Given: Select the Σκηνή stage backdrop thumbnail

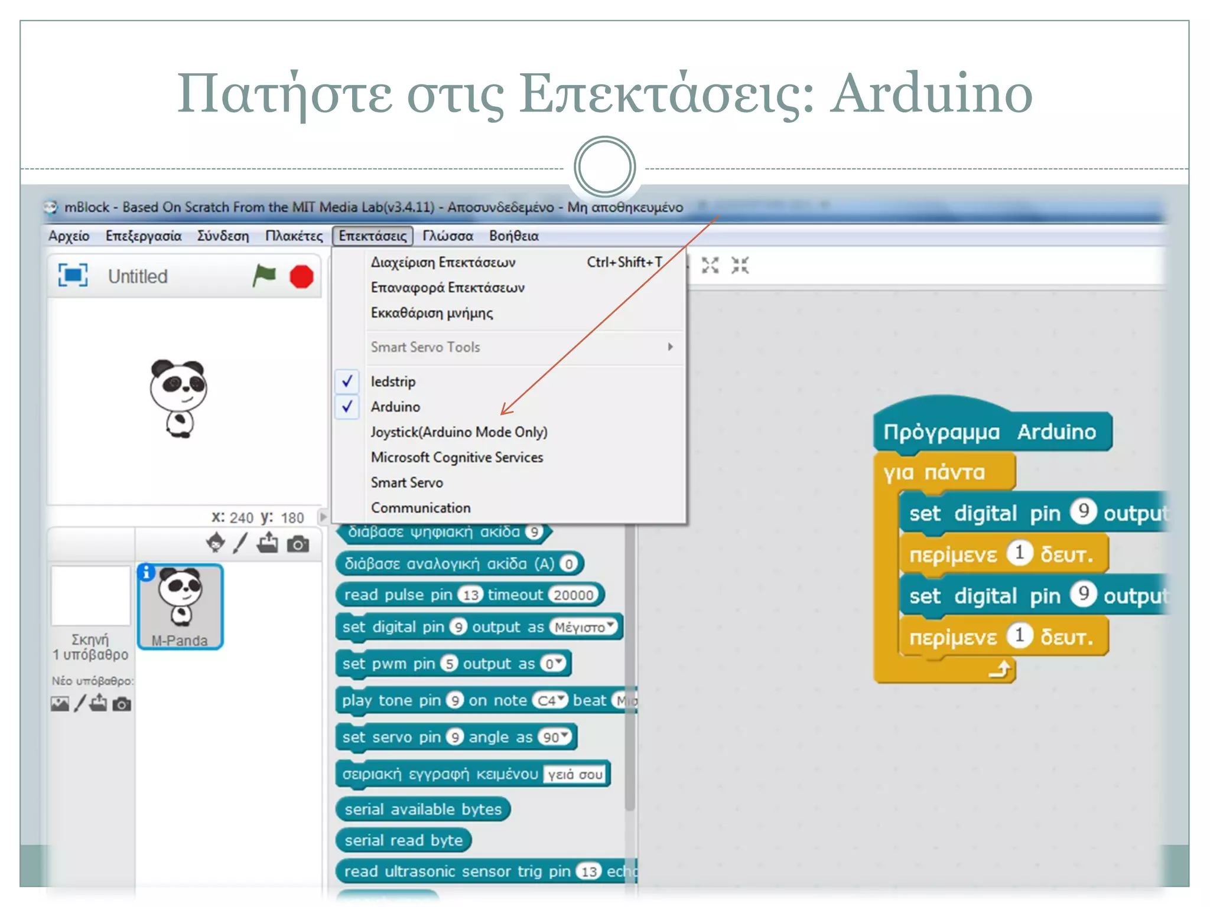Looking at the screenshot, I should click(x=90, y=595).
